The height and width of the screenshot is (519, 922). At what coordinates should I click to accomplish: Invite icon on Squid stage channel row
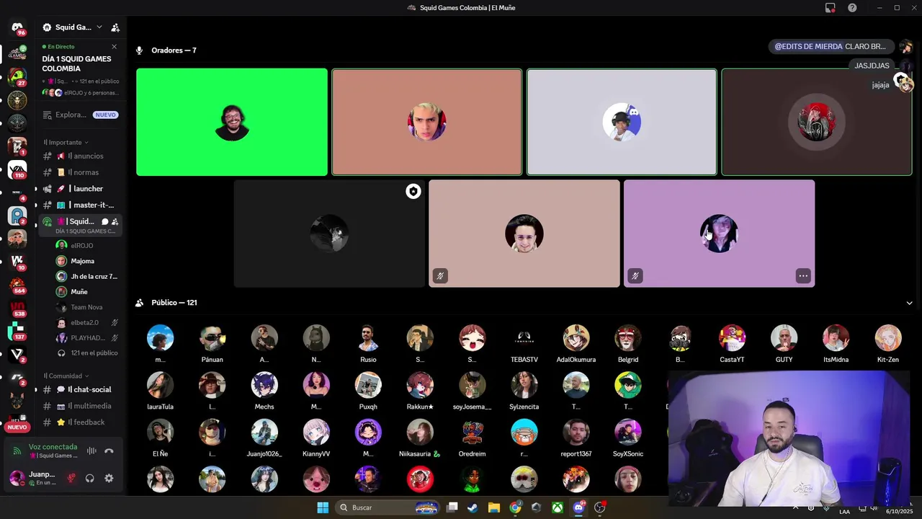(x=115, y=221)
